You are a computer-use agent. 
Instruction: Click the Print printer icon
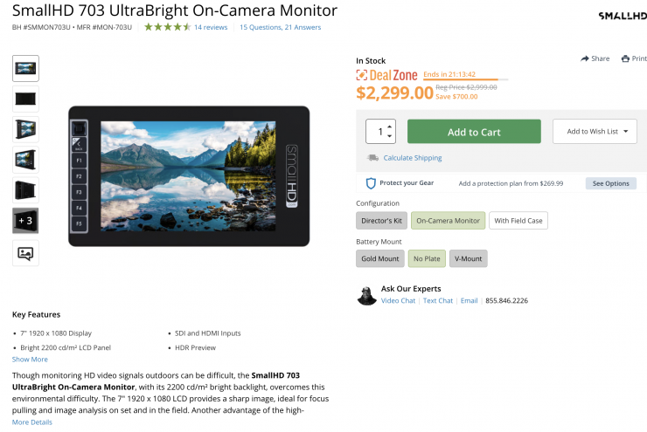(625, 58)
